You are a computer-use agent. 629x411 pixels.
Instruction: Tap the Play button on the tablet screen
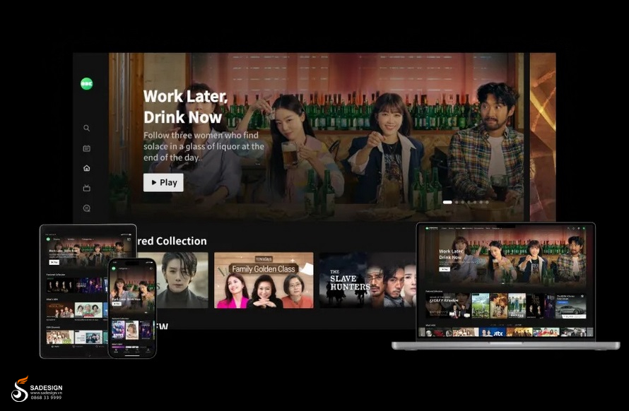[54, 262]
